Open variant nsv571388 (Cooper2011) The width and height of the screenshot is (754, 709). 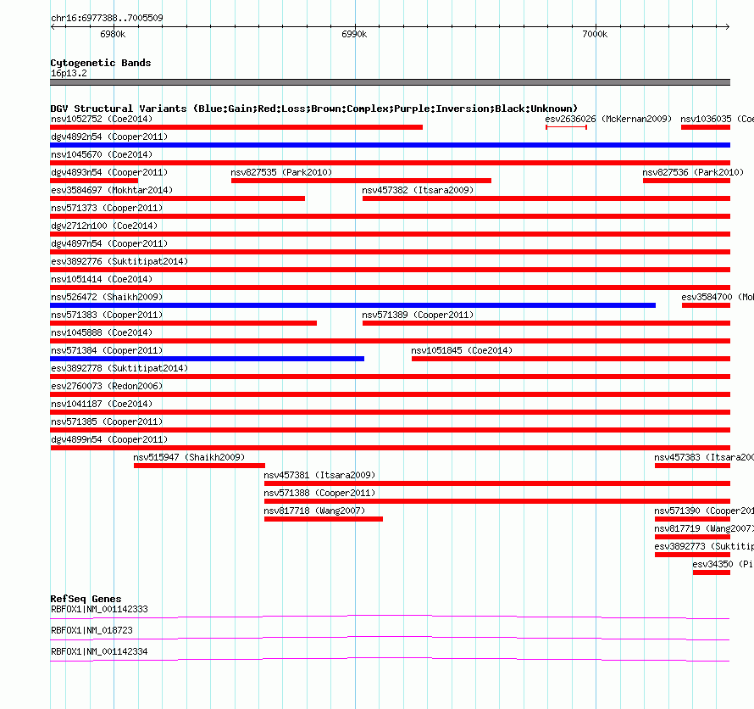319,493
